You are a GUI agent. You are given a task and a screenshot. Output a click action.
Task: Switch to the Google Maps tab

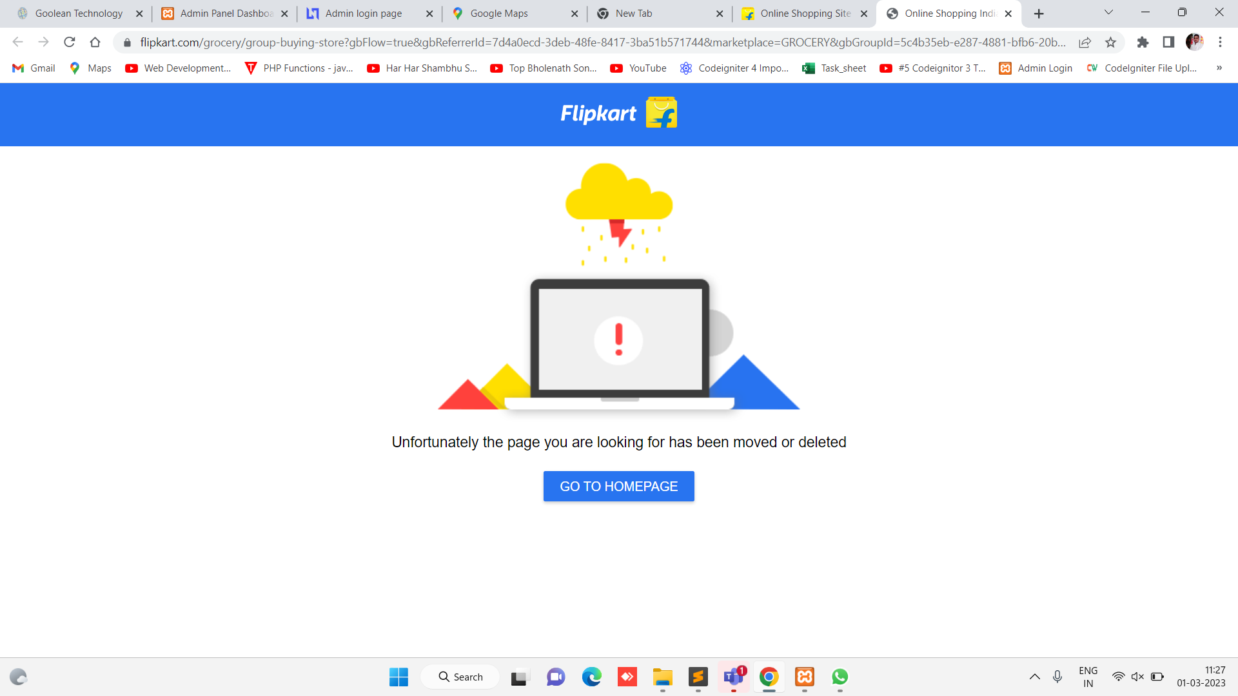[499, 14]
